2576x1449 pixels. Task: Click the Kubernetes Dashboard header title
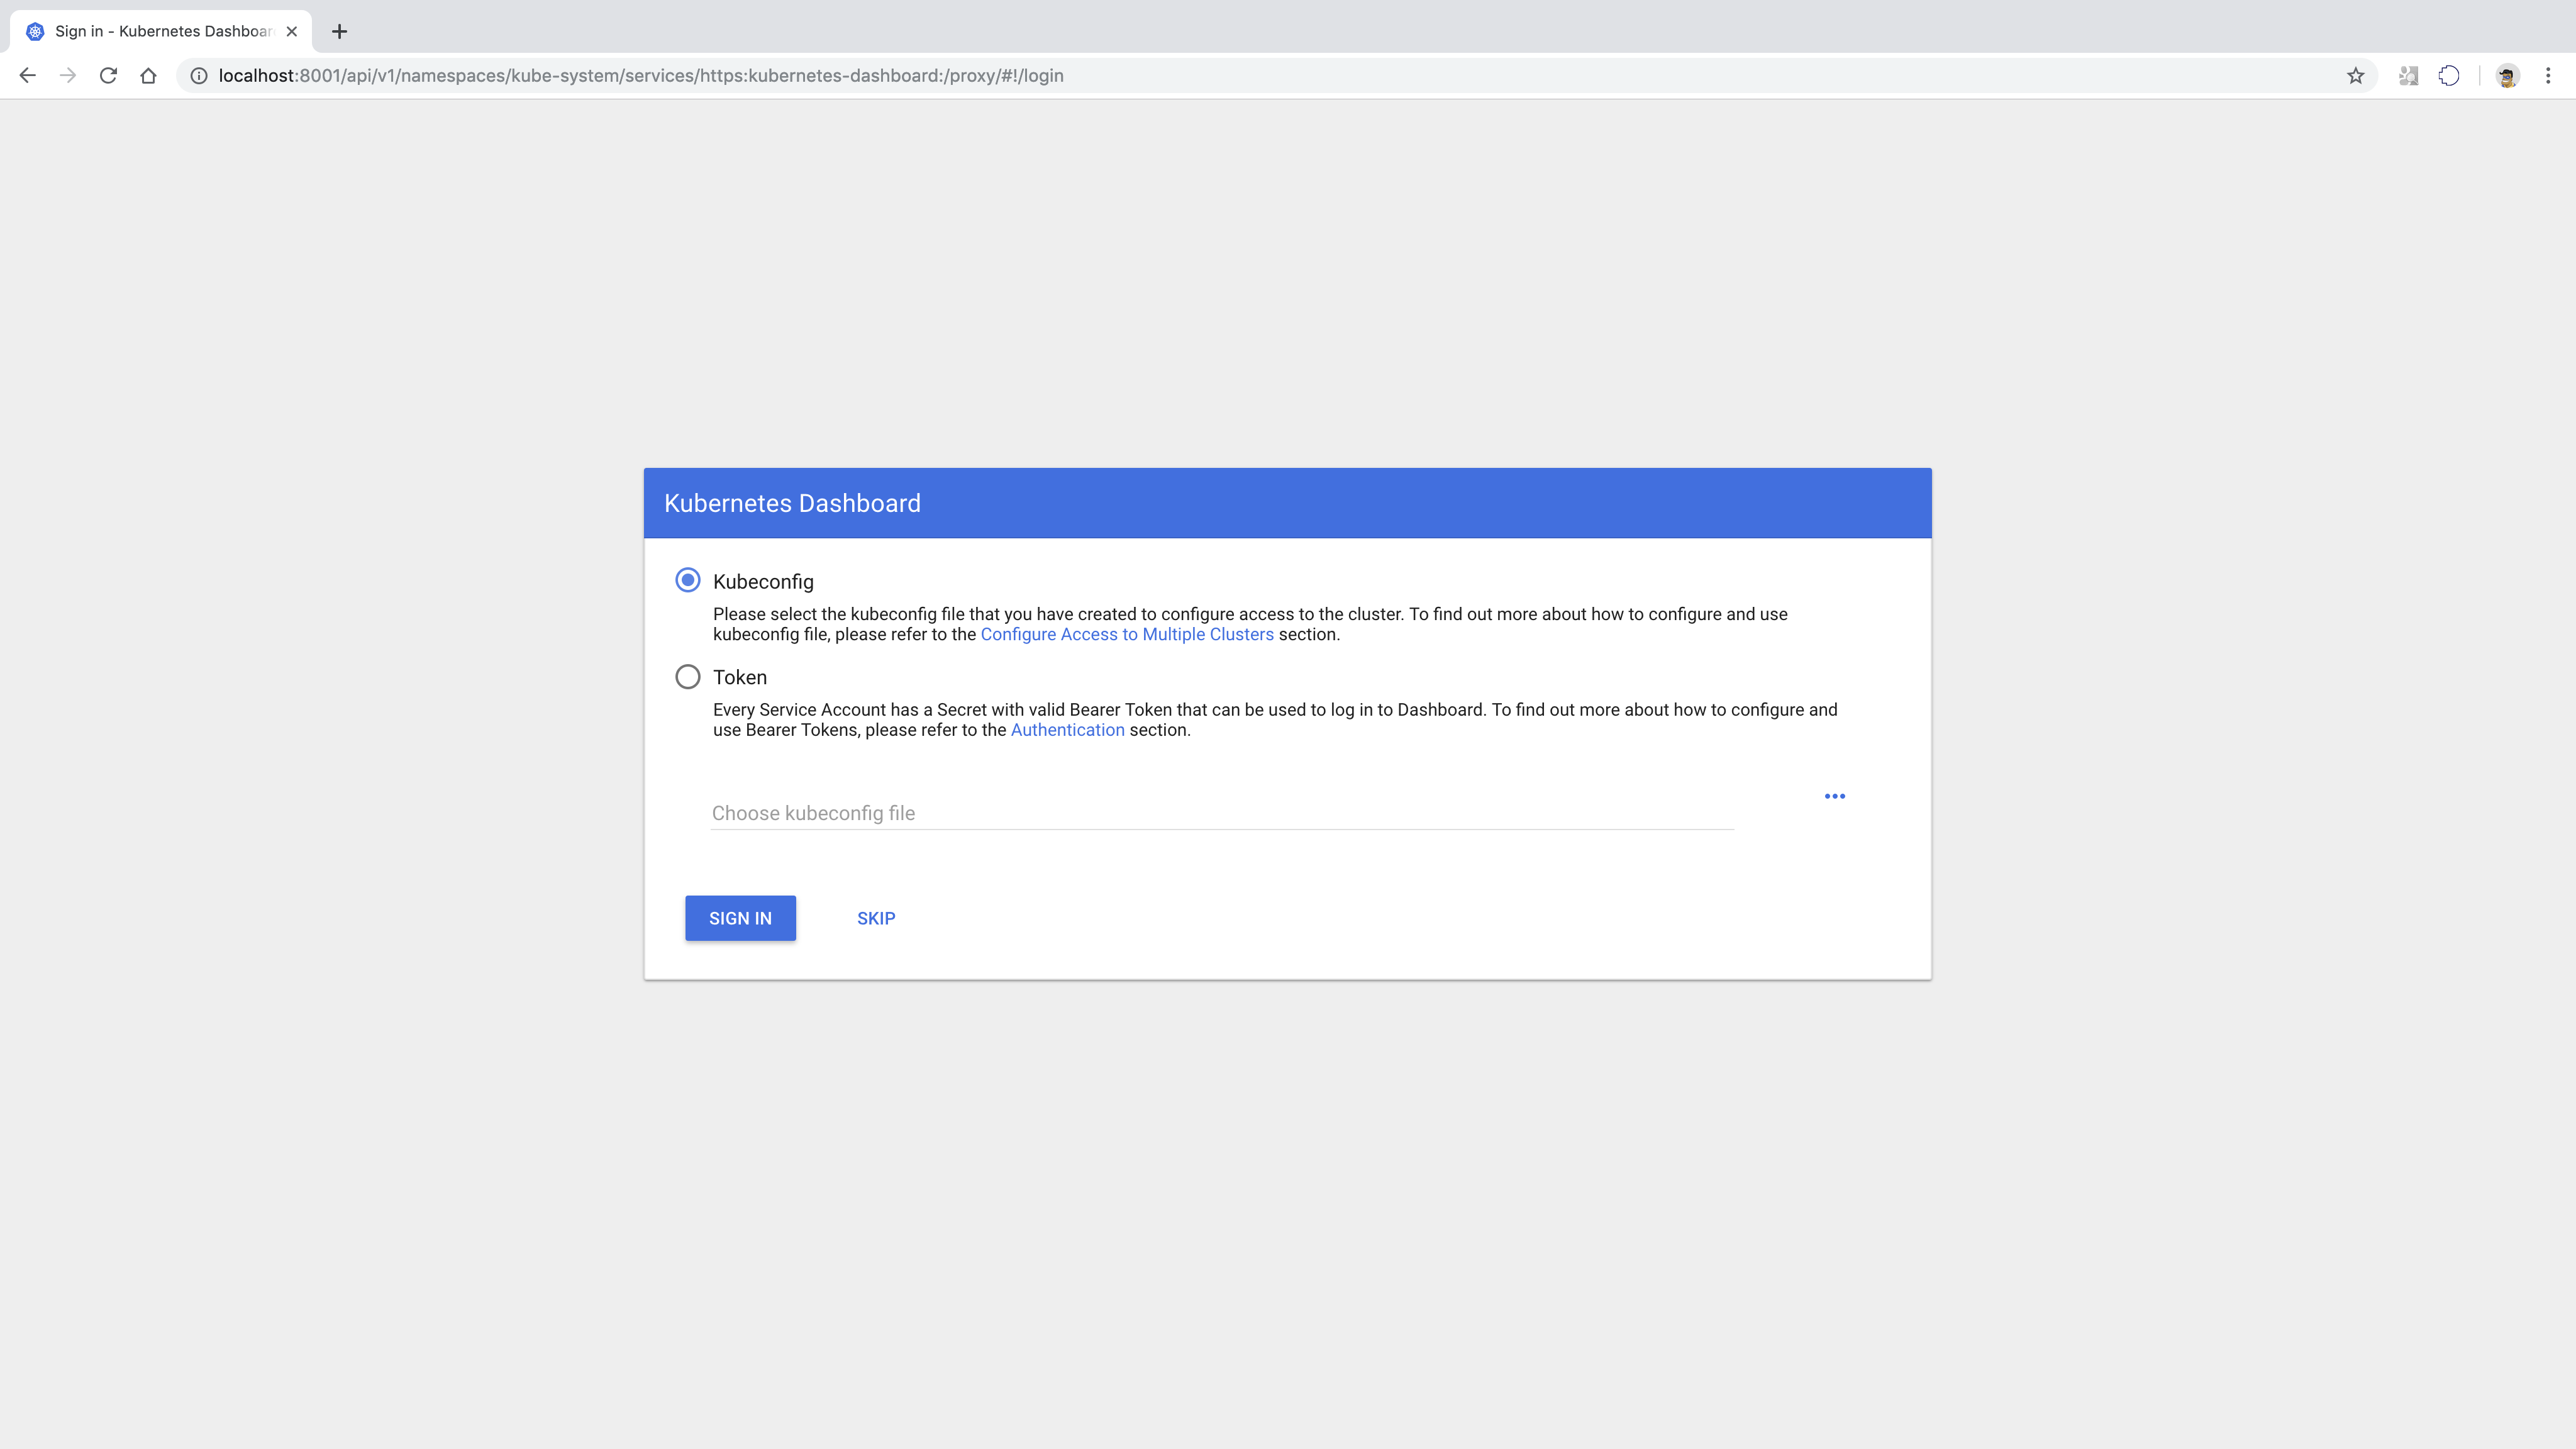pos(792,503)
